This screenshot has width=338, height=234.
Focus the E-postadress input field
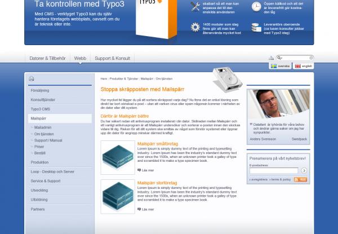pos(274,170)
